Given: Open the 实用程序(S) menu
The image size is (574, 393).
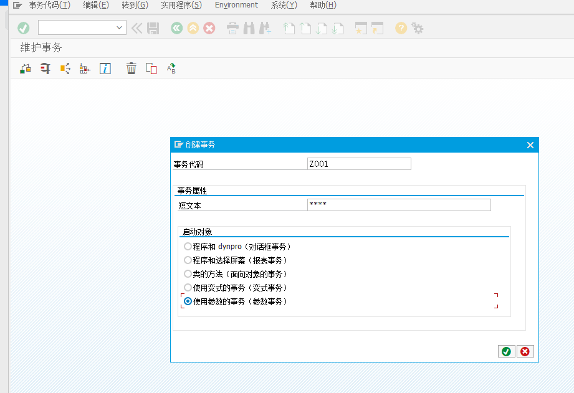Looking at the screenshot, I should pyautogui.click(x=181, y=5).
